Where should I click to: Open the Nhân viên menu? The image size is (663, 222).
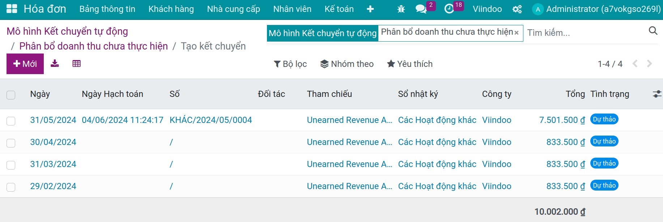292,9
